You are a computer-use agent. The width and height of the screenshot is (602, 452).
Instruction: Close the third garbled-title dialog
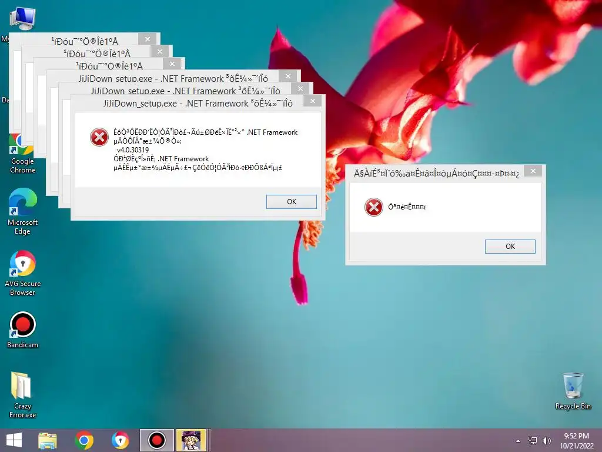[172, 64]
